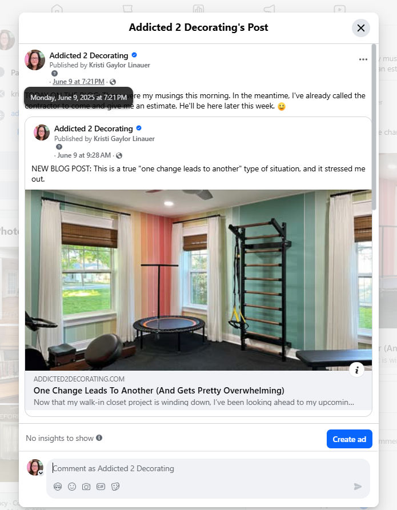Click the Create ad button
Viewport: 397px width, 510px height.
point(349,439)
